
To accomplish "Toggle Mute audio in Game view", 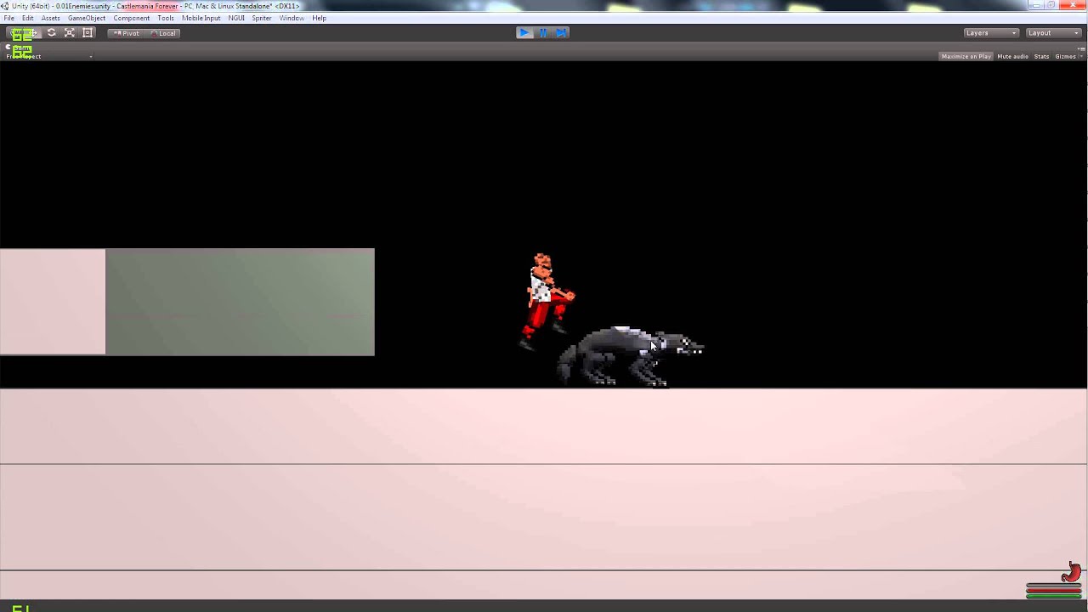I will [1012, 56].
